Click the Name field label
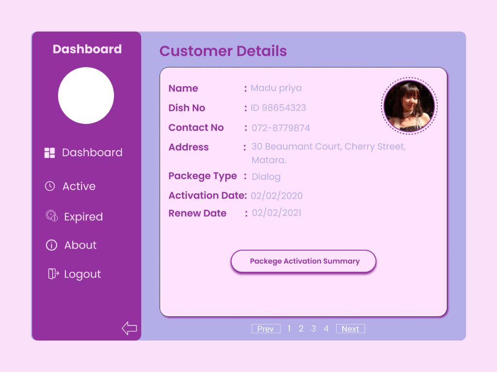Image resolution: width=497 pixels, height=372 pixels. click(183, 88)
